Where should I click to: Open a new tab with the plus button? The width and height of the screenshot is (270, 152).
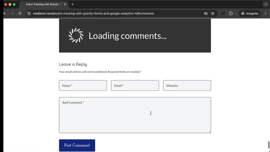point(73,4)
